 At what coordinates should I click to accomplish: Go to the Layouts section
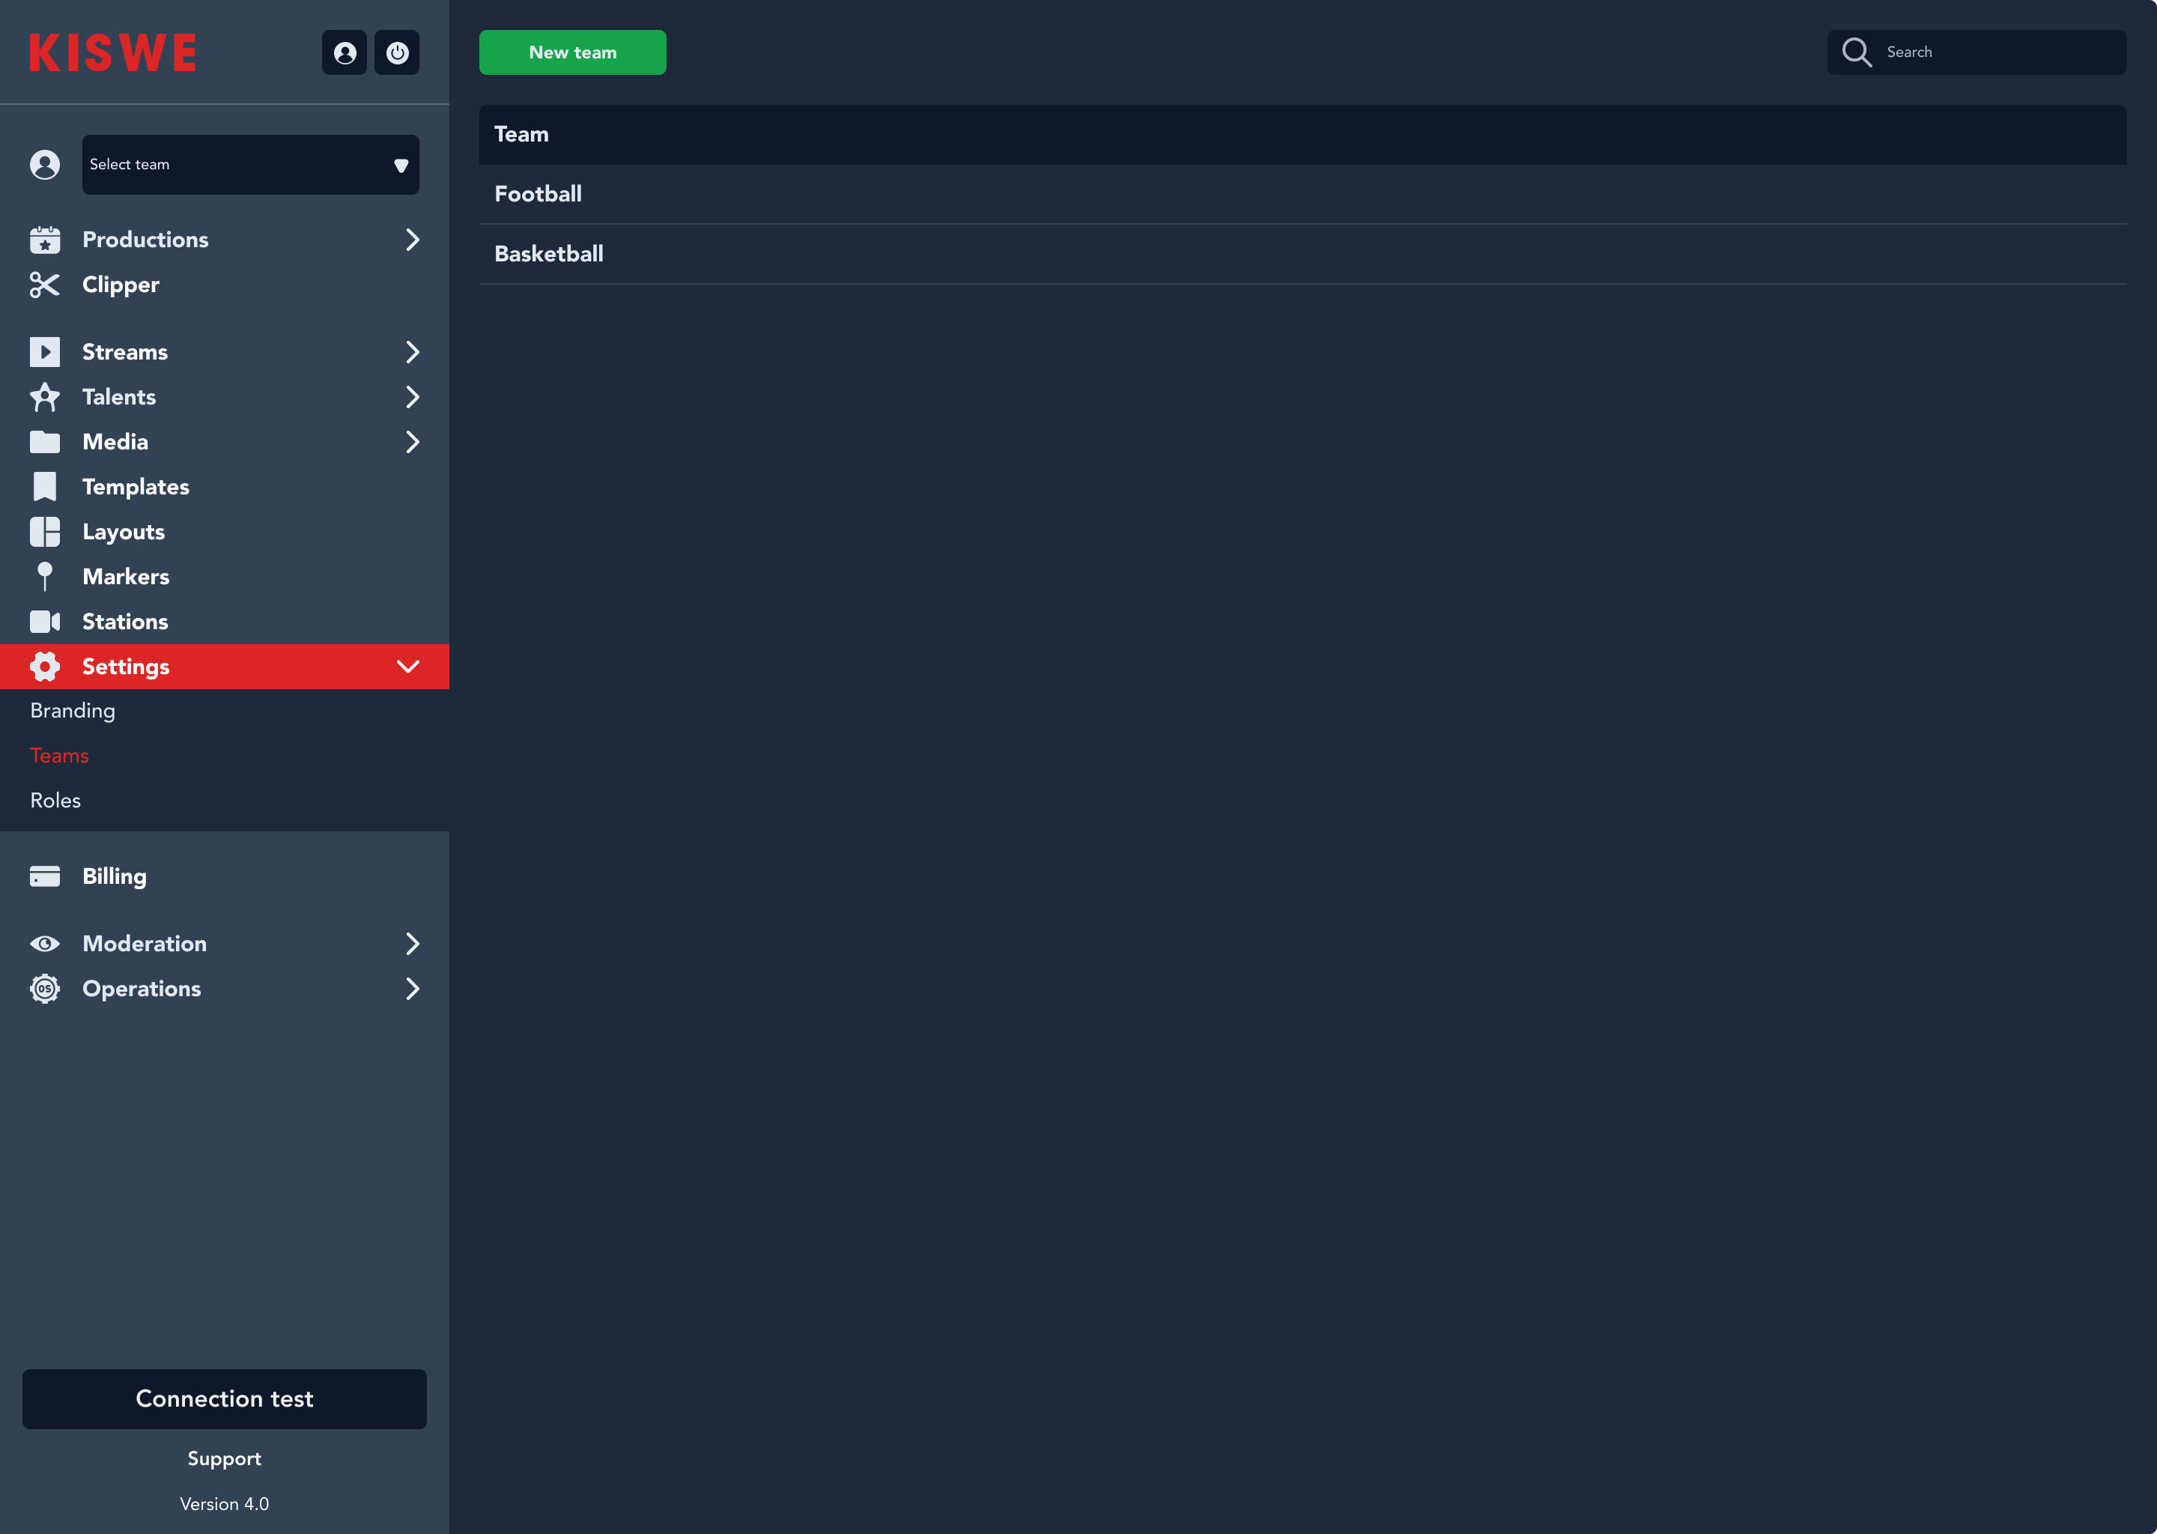pos(124,532)
